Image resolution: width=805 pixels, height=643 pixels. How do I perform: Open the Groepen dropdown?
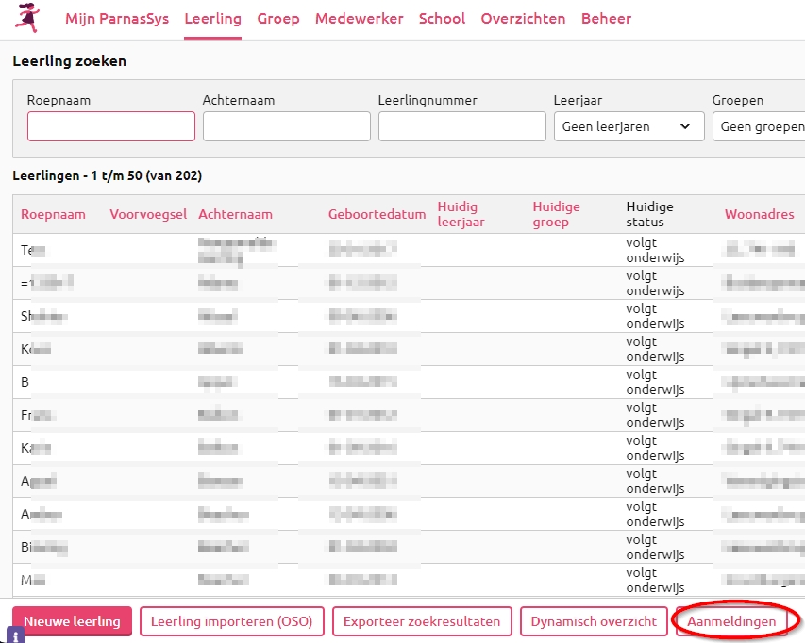(x=759, y=126)
